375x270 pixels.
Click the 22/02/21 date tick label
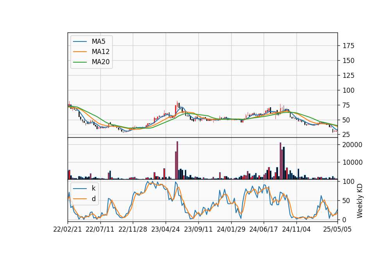click(68, 229)
